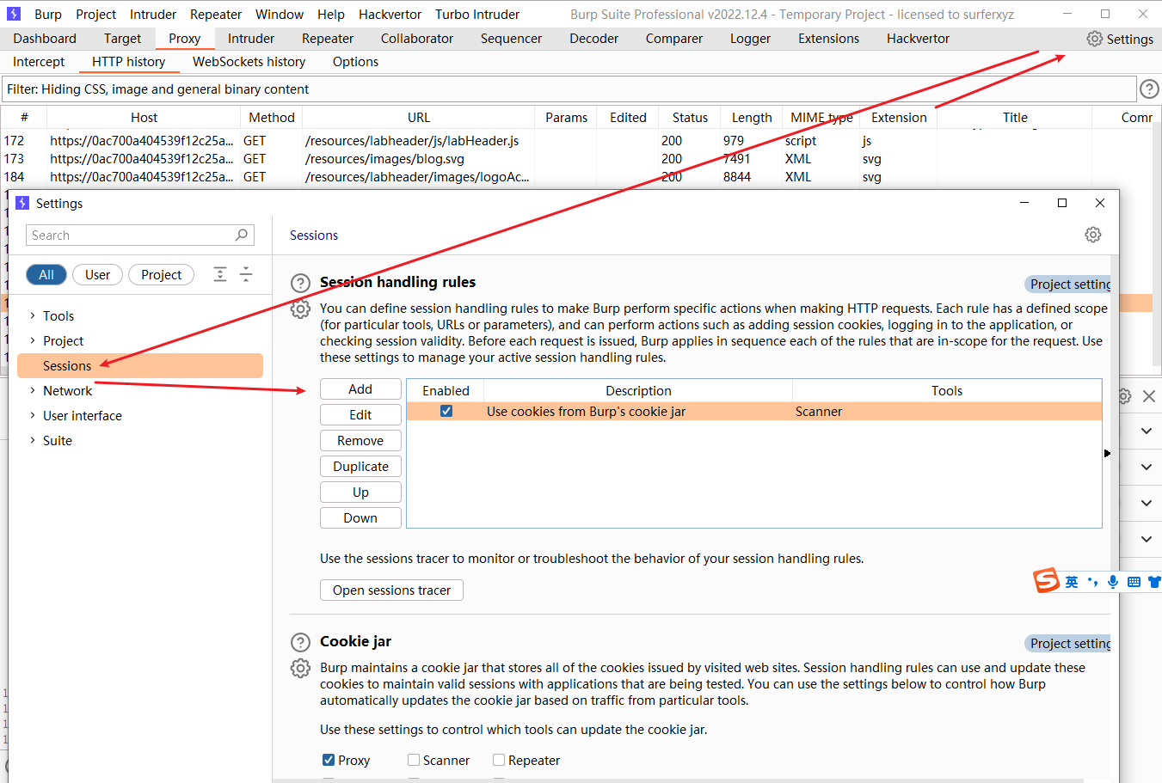Click the Burp Suite logo in the title bar
Image resolution: width=1162 pixels, height=783 pixels.
14,14
